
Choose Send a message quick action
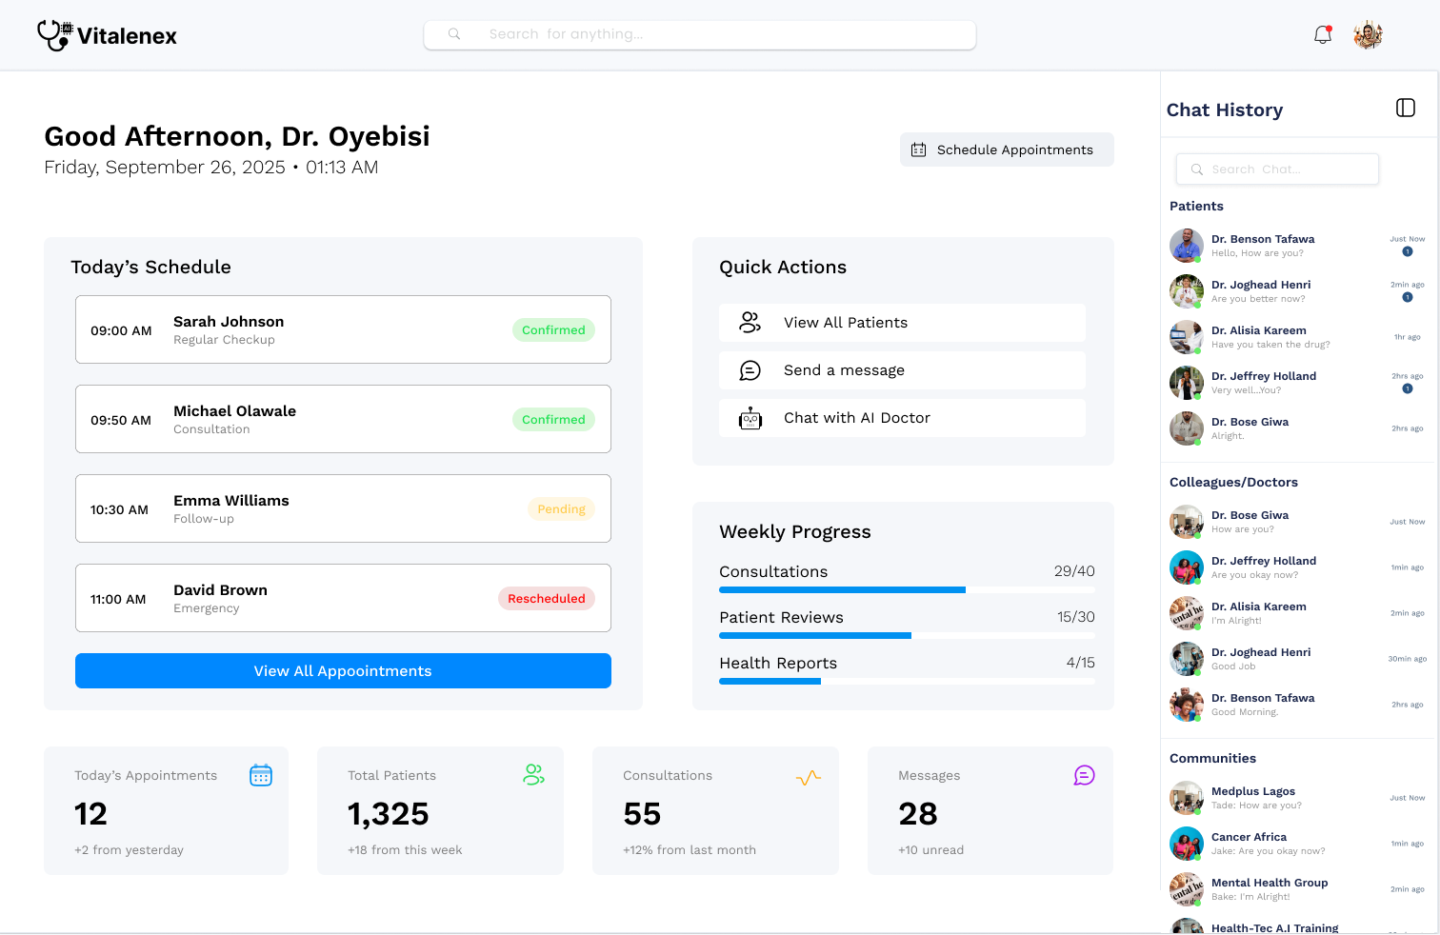tap(902, 370)
